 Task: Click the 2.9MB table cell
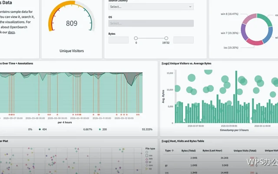(194, 158)
